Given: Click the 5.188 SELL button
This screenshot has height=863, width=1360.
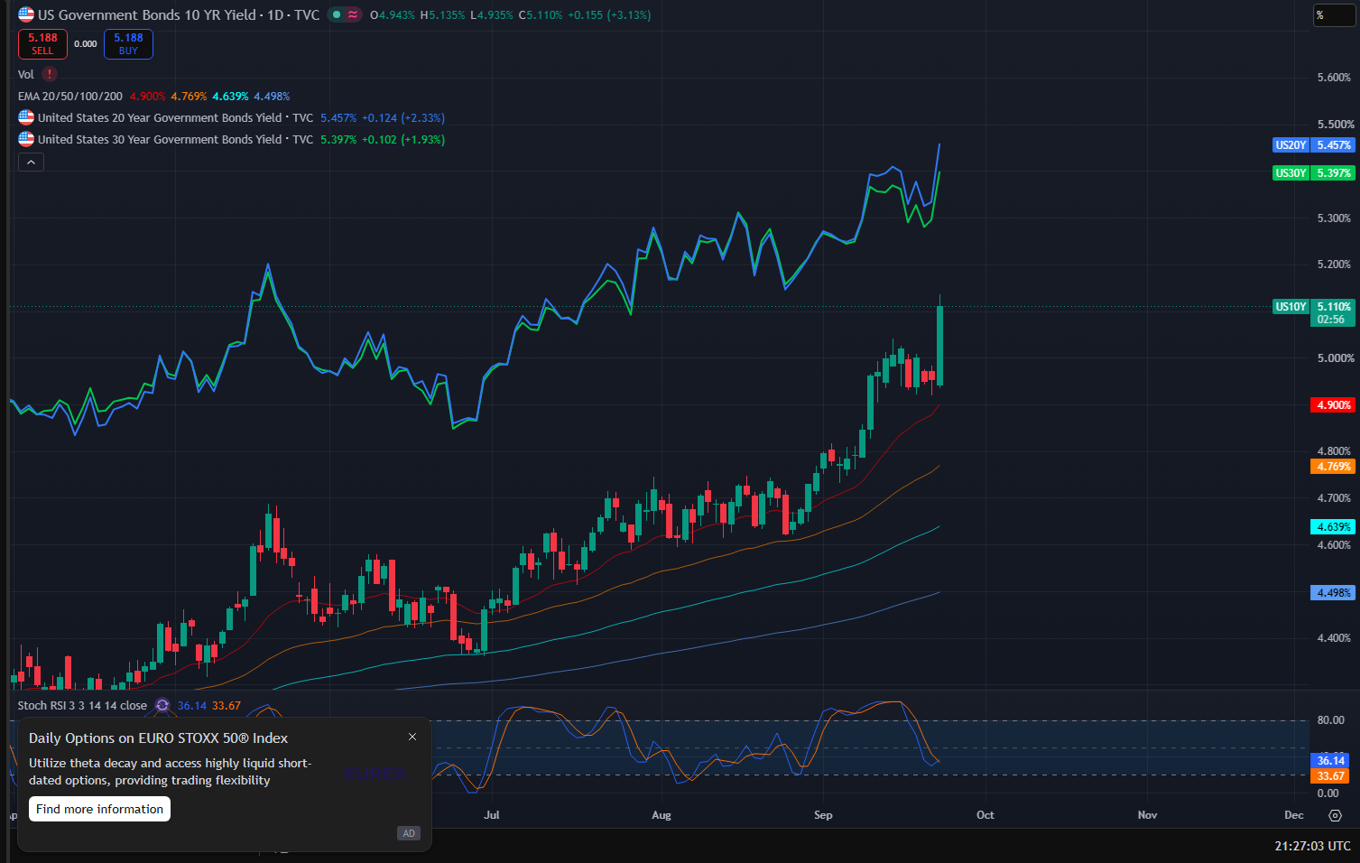Looking at the screenshot, I should pyautogui.click(x=42, y=43).
